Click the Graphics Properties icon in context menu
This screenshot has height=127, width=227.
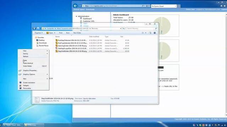(20, 71)
